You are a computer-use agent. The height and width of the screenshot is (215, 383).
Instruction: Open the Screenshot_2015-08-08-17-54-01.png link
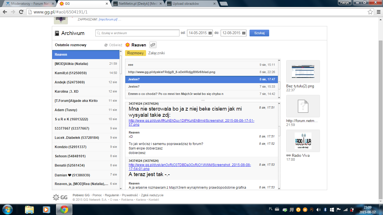(190, 167)
